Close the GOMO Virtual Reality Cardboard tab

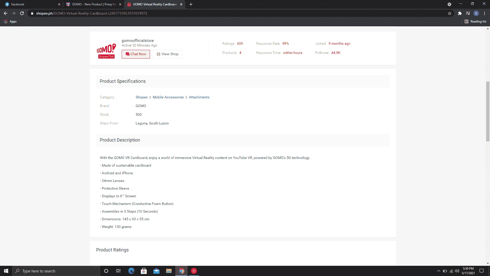(181, 4)
